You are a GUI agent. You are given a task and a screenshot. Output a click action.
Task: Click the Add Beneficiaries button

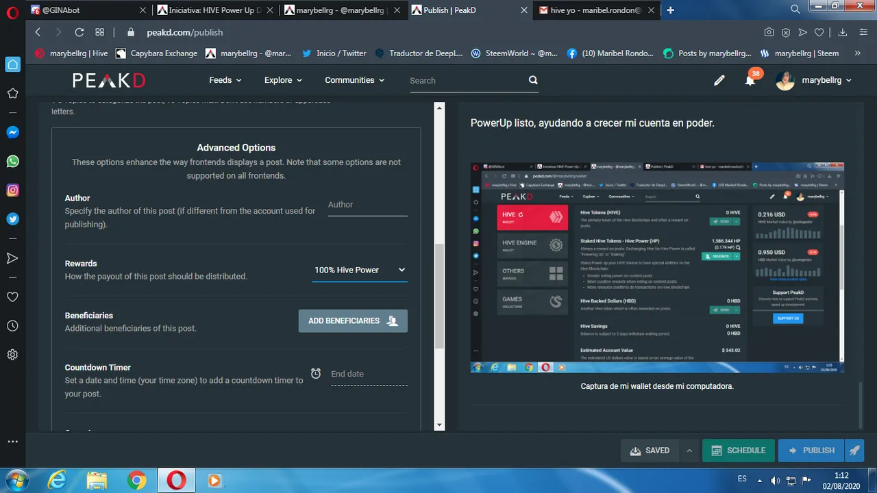click(x=353, y=320)
